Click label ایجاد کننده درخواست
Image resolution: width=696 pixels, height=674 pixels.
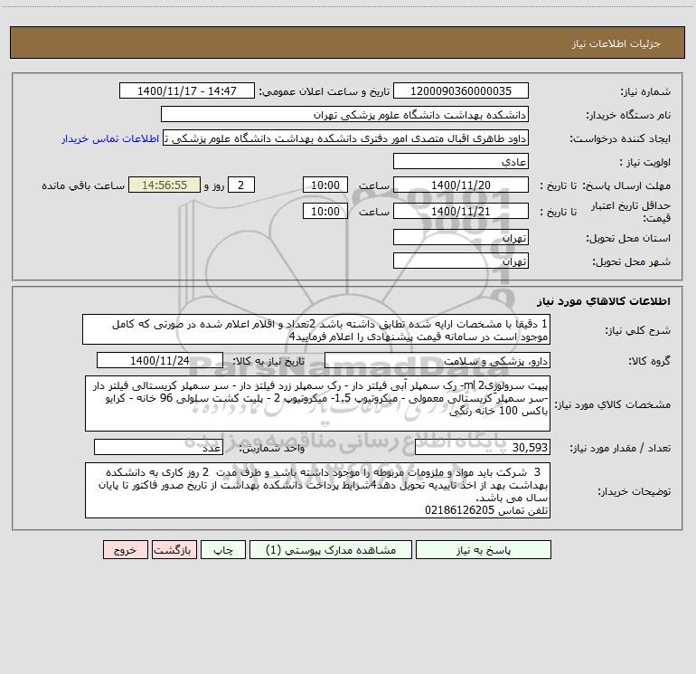coord(620,138)
